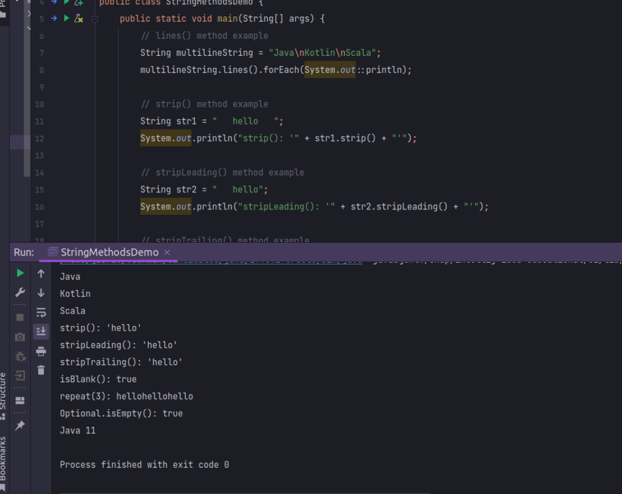Viewport: 622px width, 494px height.
Task: Collapse the main method fold marker
Action: [x=95, y=19]
